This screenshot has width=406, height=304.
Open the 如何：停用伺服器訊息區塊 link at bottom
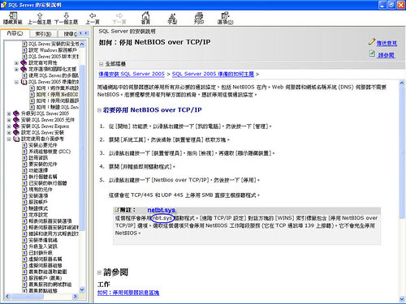[x=128, y=293]
